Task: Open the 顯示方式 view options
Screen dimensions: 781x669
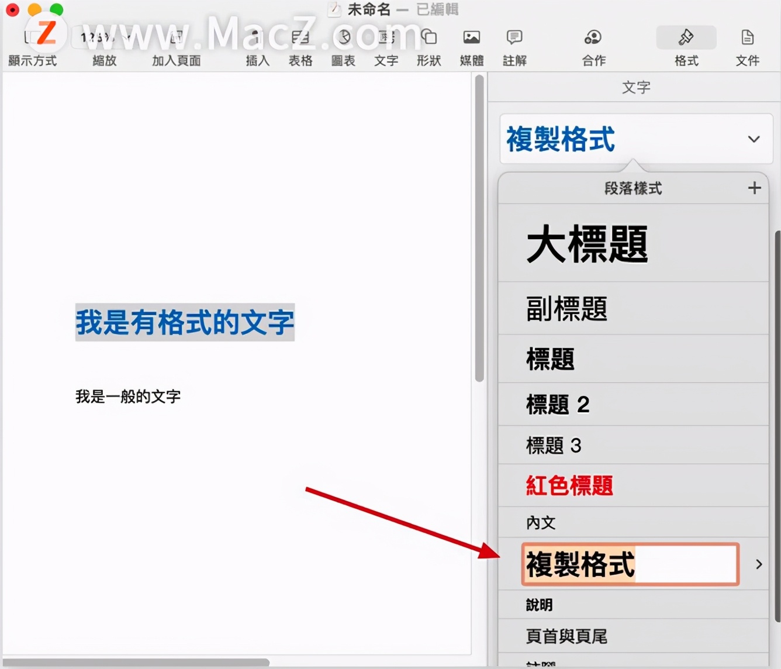Action: (x=32, y=38)
